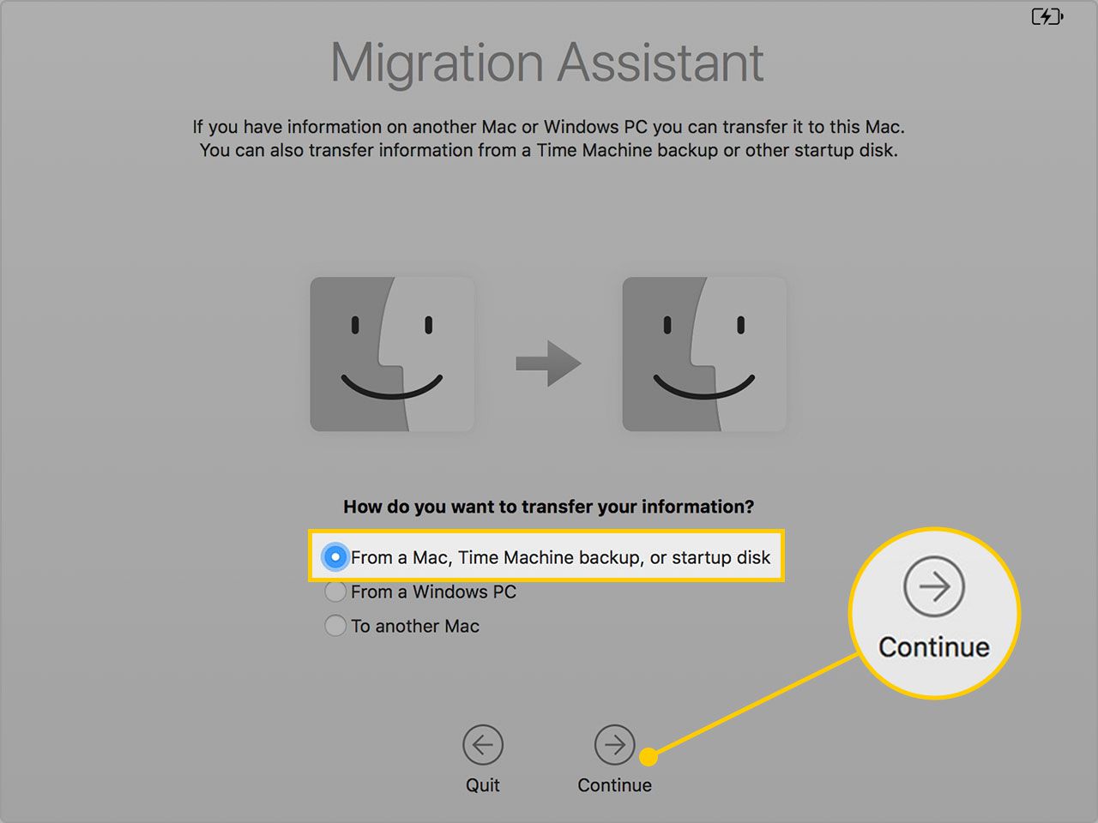
Task: Select From a Mac, Time Machine backup radio button
Action: click(x=335, y=557)
